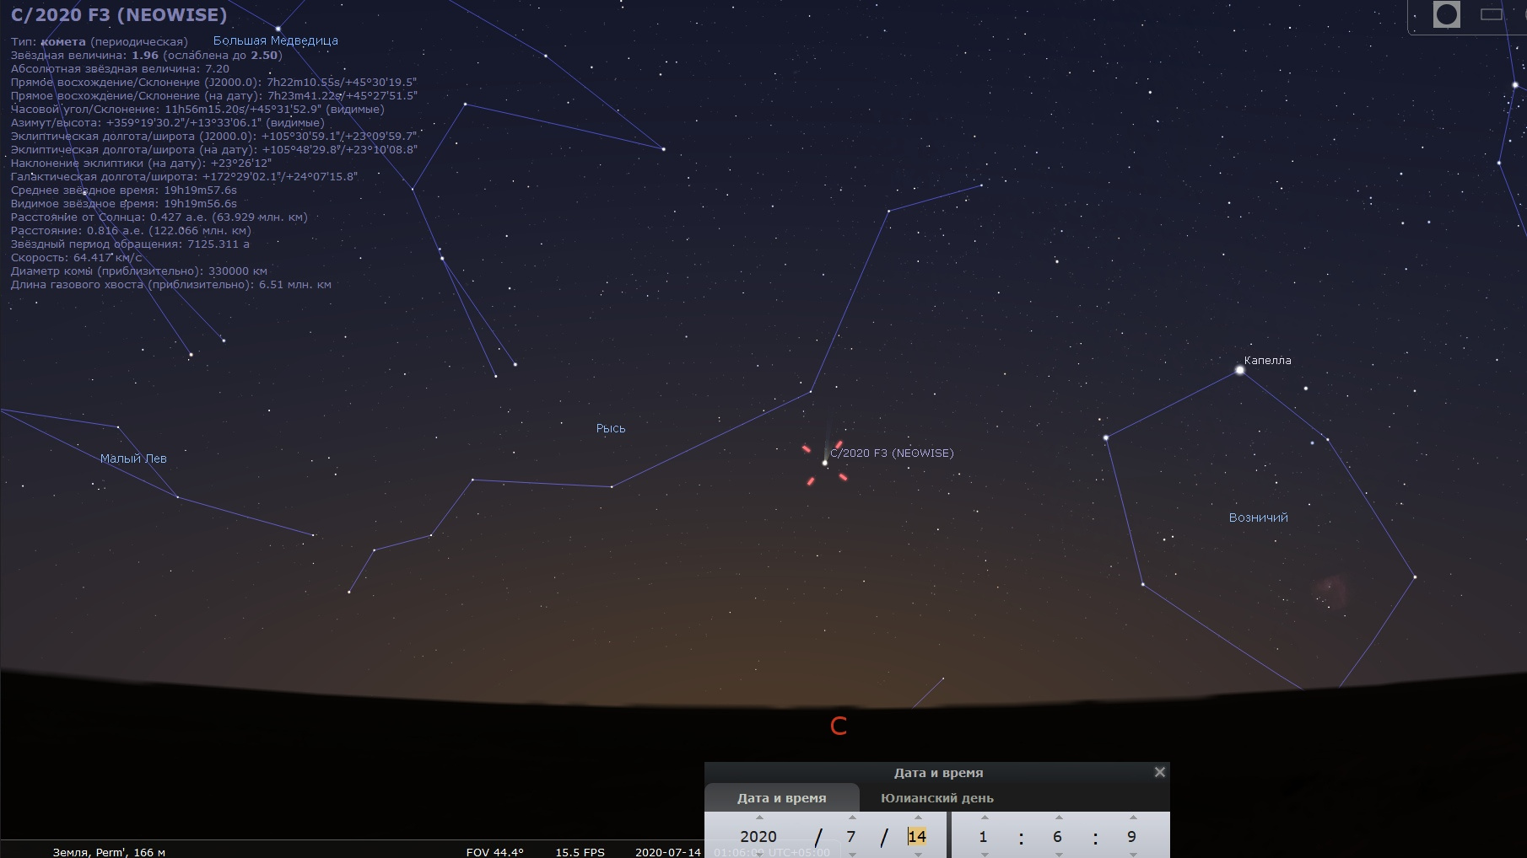The width and height of the screenshot is (1527, 858).
Task: Click the C/2020 F3 (NEOWISE) info heading
Action: pyautogui.click(x=119, y=15)
